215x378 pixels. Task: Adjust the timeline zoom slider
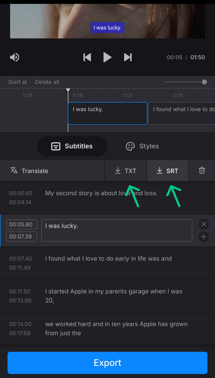[x=204, y=82]
